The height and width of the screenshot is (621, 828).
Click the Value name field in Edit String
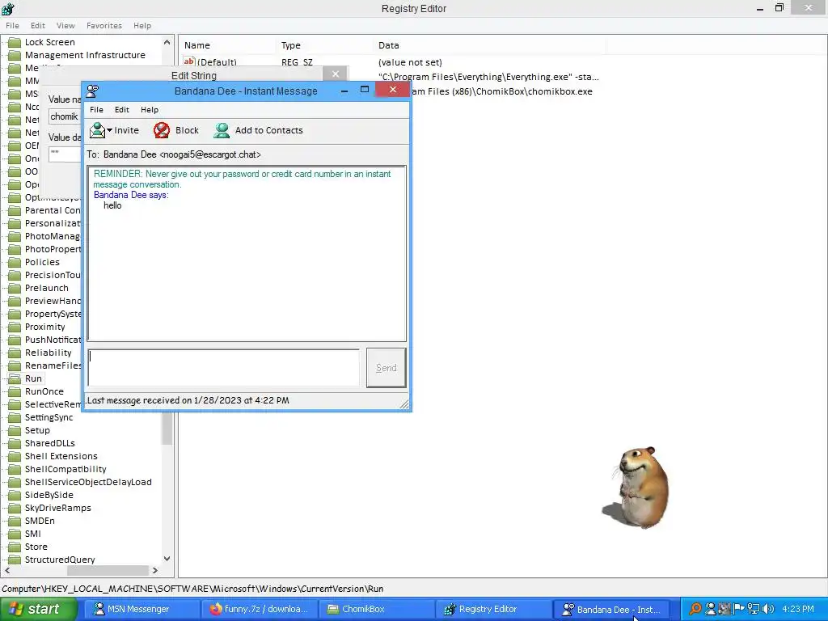pyautogui.click(x=65, y=116)
